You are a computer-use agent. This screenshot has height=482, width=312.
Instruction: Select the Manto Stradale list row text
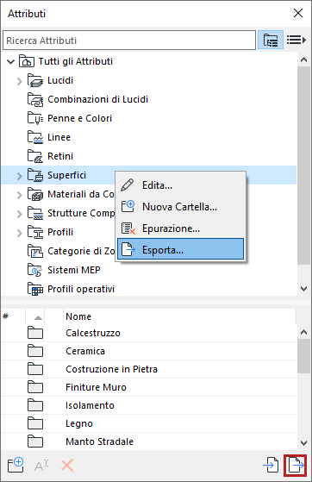(99, 441)
